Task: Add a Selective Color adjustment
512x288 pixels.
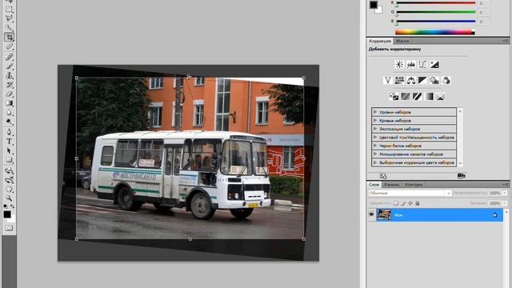Action: click(441, 96)
